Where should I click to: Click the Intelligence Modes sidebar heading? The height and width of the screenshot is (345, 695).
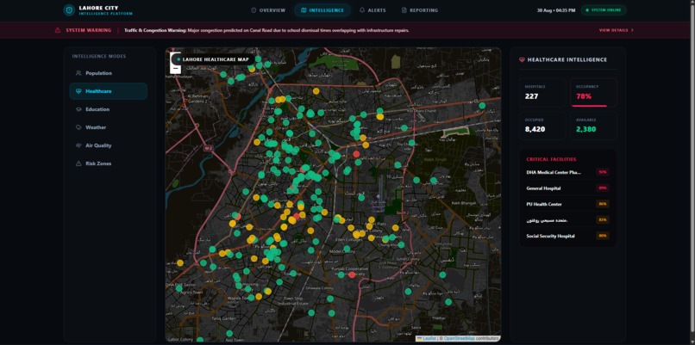coord(99,56)
